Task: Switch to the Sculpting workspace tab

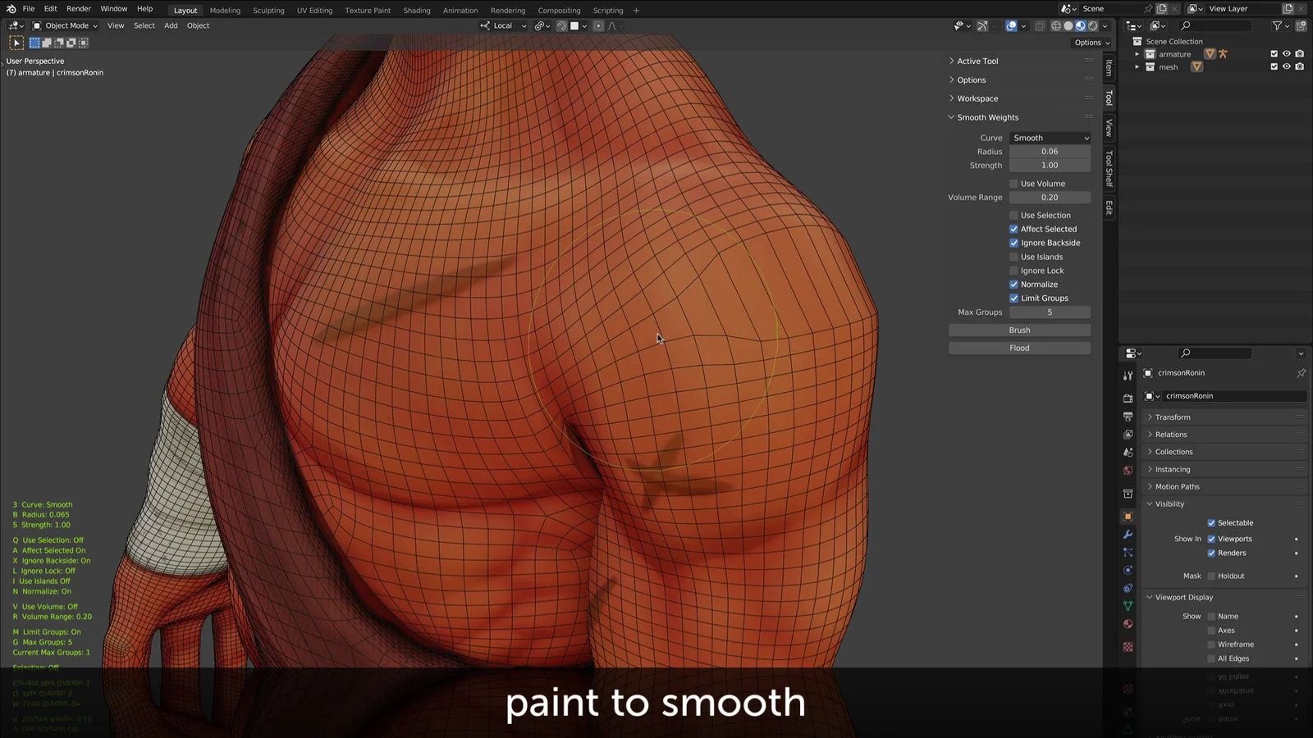Action: (x=268, y=10)
